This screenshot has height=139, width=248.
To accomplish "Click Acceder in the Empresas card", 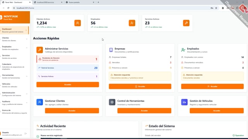I will click(140, 86).
